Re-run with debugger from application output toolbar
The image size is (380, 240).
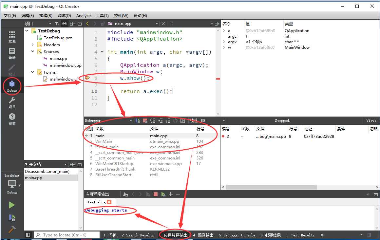pos(163,194)
